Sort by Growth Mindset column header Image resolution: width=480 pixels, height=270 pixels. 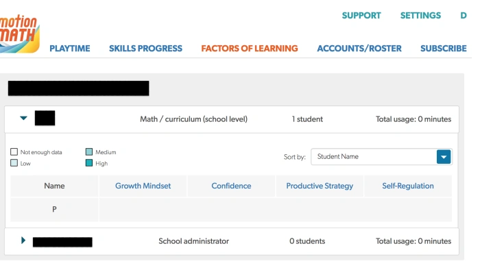click(143, 186)
